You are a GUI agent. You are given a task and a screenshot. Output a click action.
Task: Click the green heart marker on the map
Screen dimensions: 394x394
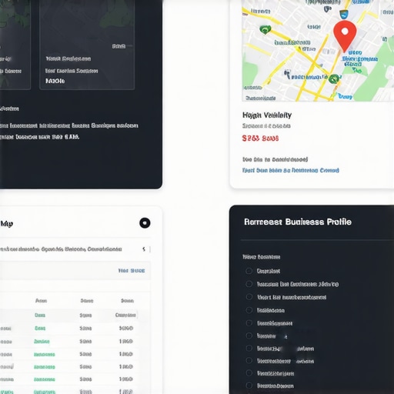pyautogui.click(x=265, y=30)
